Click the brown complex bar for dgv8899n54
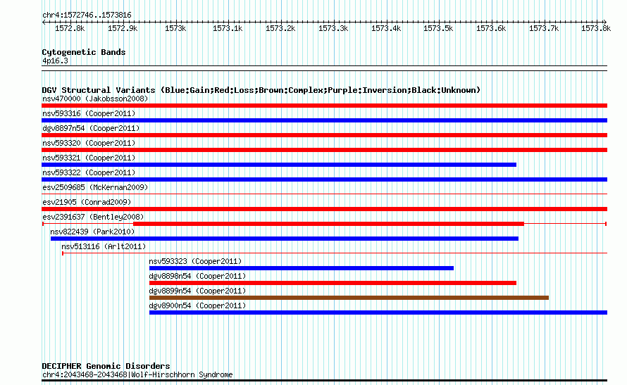 (349, 298)
